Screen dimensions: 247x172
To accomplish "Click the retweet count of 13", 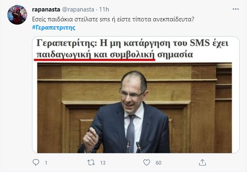I will point(103,163).
